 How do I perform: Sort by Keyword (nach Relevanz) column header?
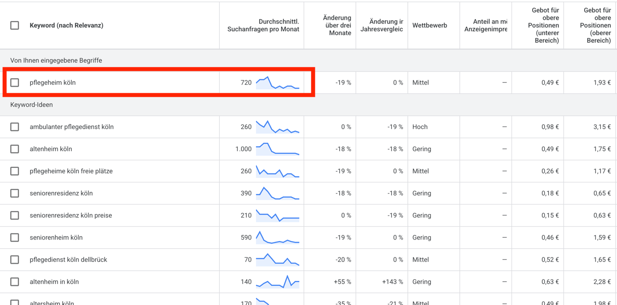click(x=67, y=25)
